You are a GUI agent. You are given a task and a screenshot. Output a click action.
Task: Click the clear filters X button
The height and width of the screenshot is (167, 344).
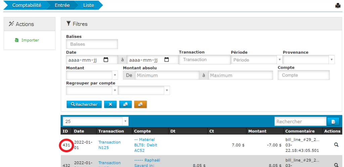pyautogui.click(x=110, y=105)
